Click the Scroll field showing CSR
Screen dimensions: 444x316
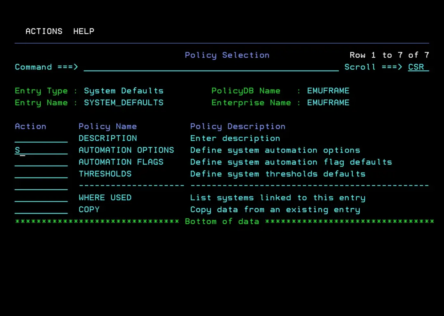pos(418,67)
